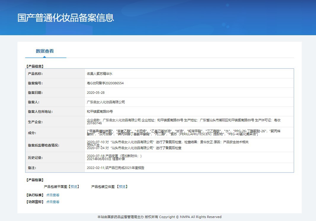
Task: Click the 备案日期: row label
Action: (35, 93)
